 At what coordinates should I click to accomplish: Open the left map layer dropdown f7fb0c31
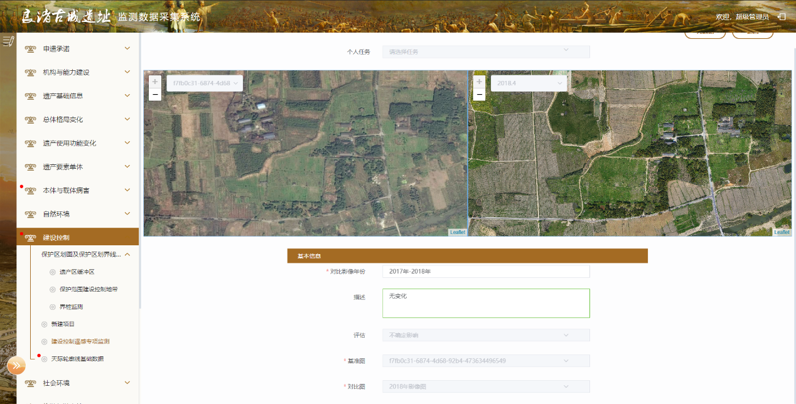(x=205, y=83)
